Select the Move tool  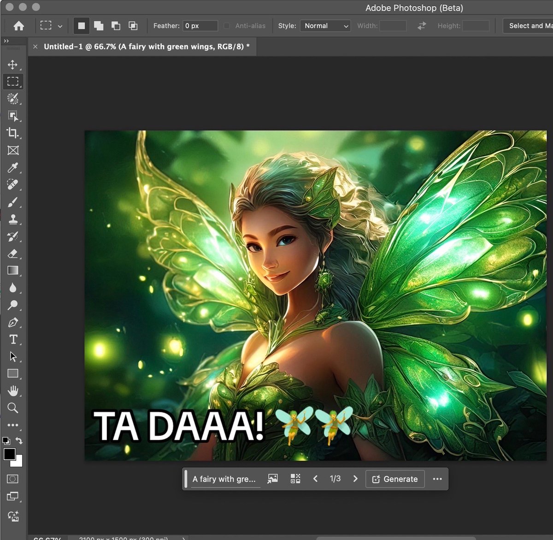click(x=13, y=65)
